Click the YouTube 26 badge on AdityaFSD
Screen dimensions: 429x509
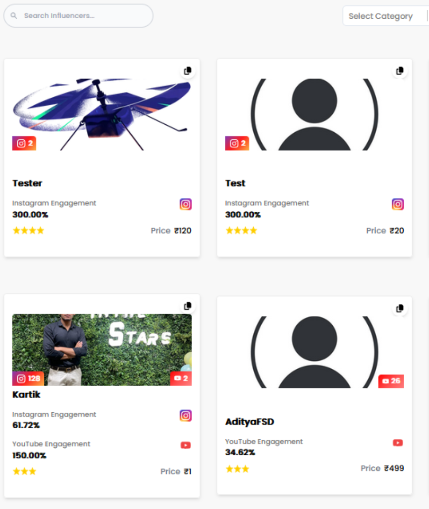[391, 381]
